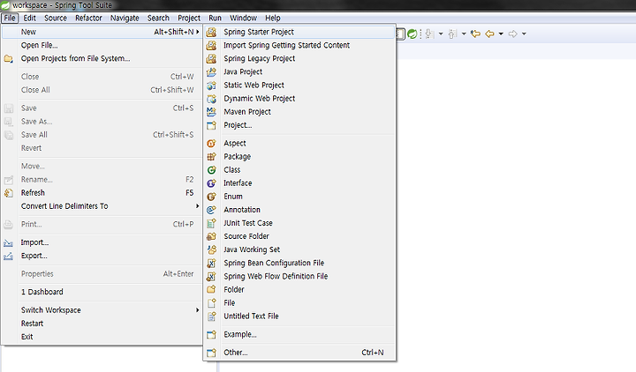
Task: Click the Package icon
Action: (211, 157)
